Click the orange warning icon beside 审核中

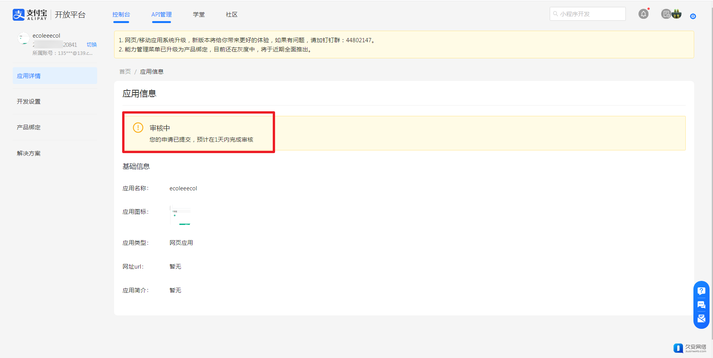tap(138, 128)
